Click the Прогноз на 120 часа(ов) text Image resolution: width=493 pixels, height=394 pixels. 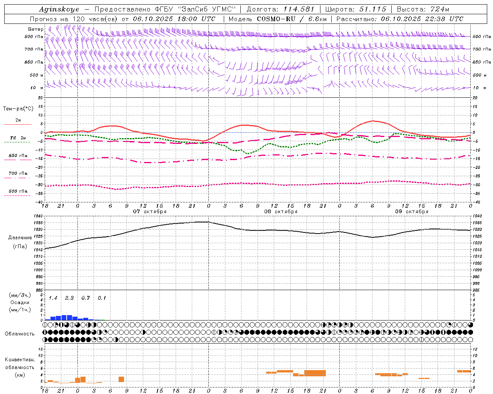(x=74, y=19)
